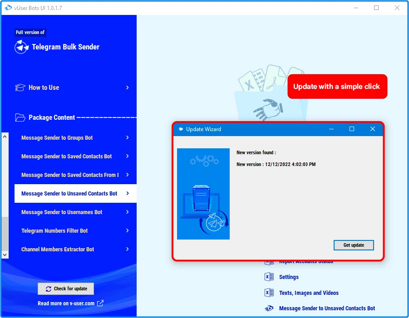409x318 pixels.
Task: Expand chevron for Message Sender to Usernames Bot
Action: pyautogui.click(x=127, y=212)
